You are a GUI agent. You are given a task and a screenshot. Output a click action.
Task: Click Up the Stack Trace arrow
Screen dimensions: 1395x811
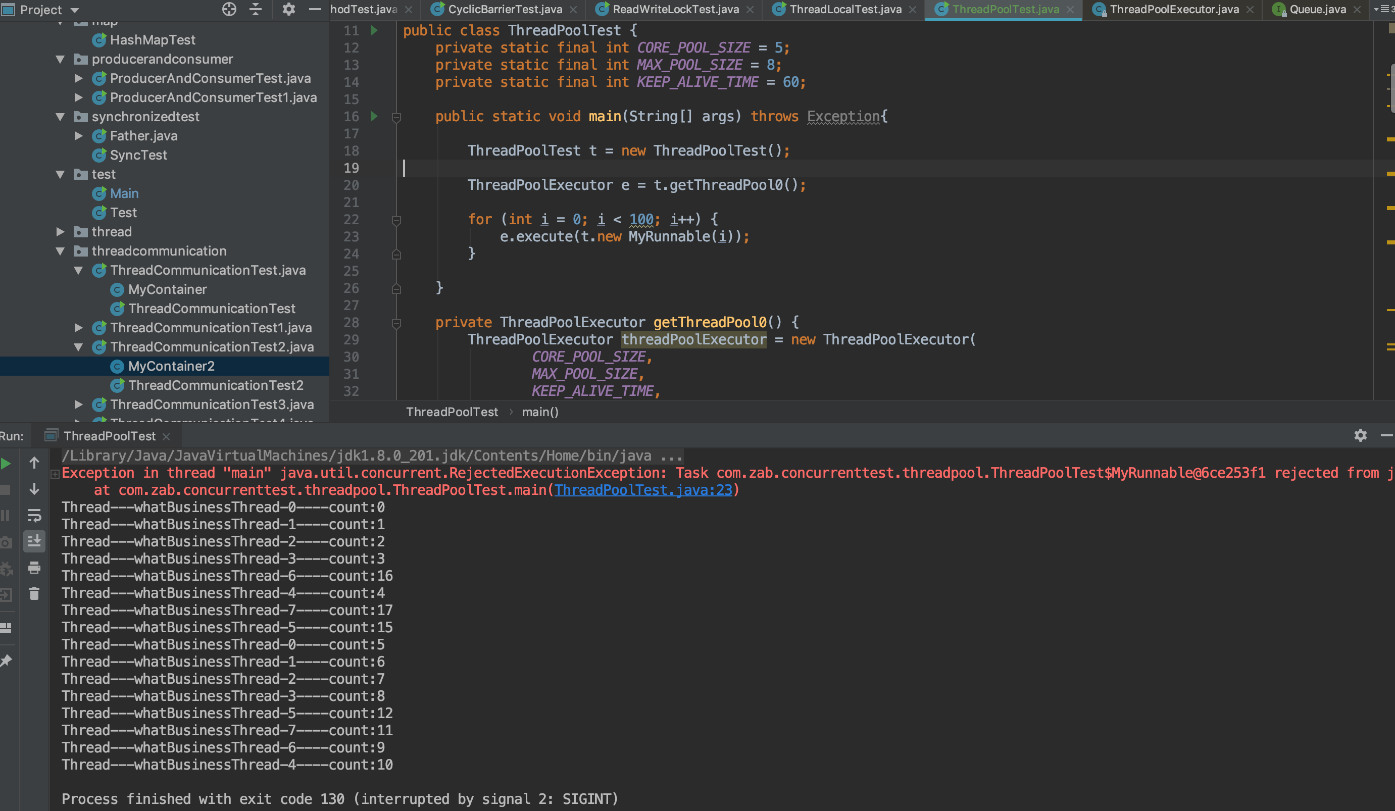[x=34, y=463]
